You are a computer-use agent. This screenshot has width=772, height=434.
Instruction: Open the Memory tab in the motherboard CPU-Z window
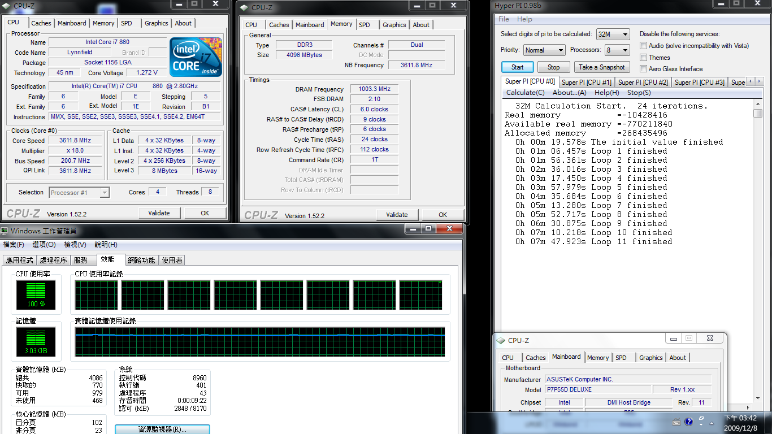pos(598,358)
